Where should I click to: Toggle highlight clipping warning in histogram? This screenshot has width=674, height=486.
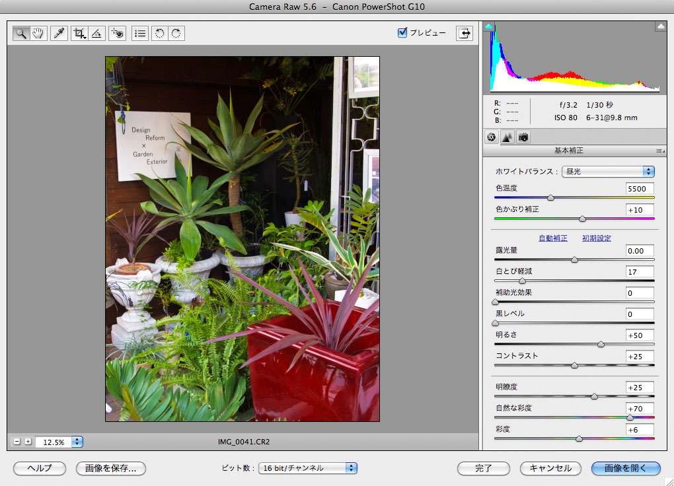(x=660, y=26)
